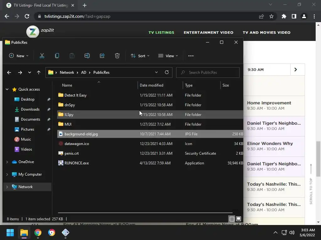
Task: Click the Chrome address bar URL
Action: tap(77, 16)
